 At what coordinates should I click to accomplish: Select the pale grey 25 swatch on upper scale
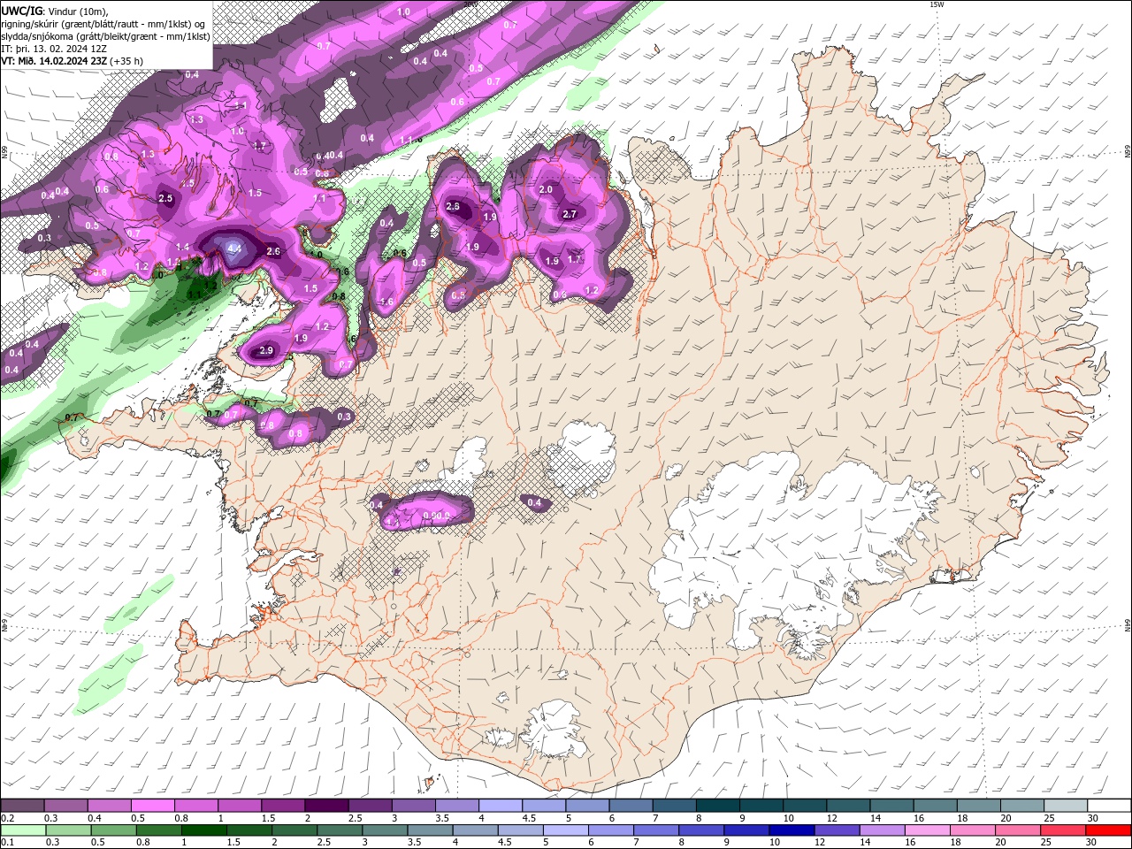pyautogui.click(x=1065, y=806)
